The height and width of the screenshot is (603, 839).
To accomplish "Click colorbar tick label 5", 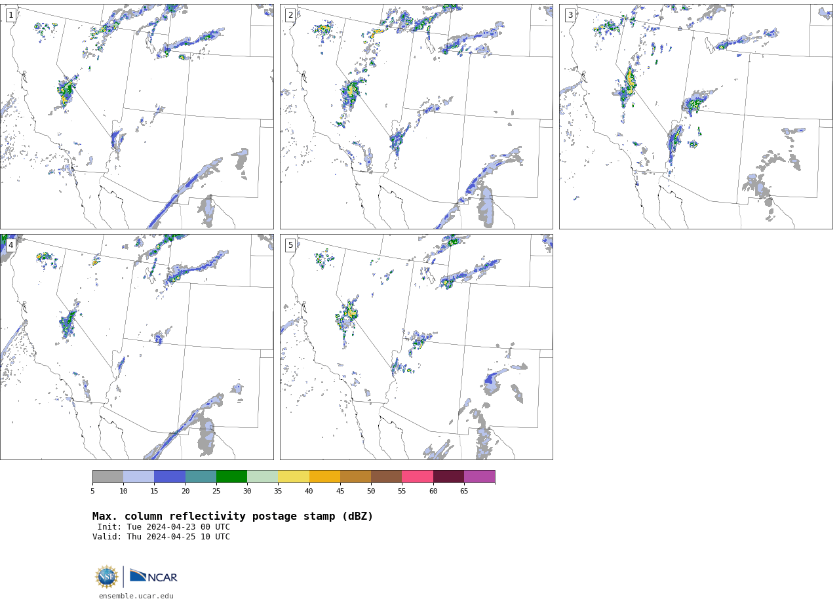I will 92,492.
